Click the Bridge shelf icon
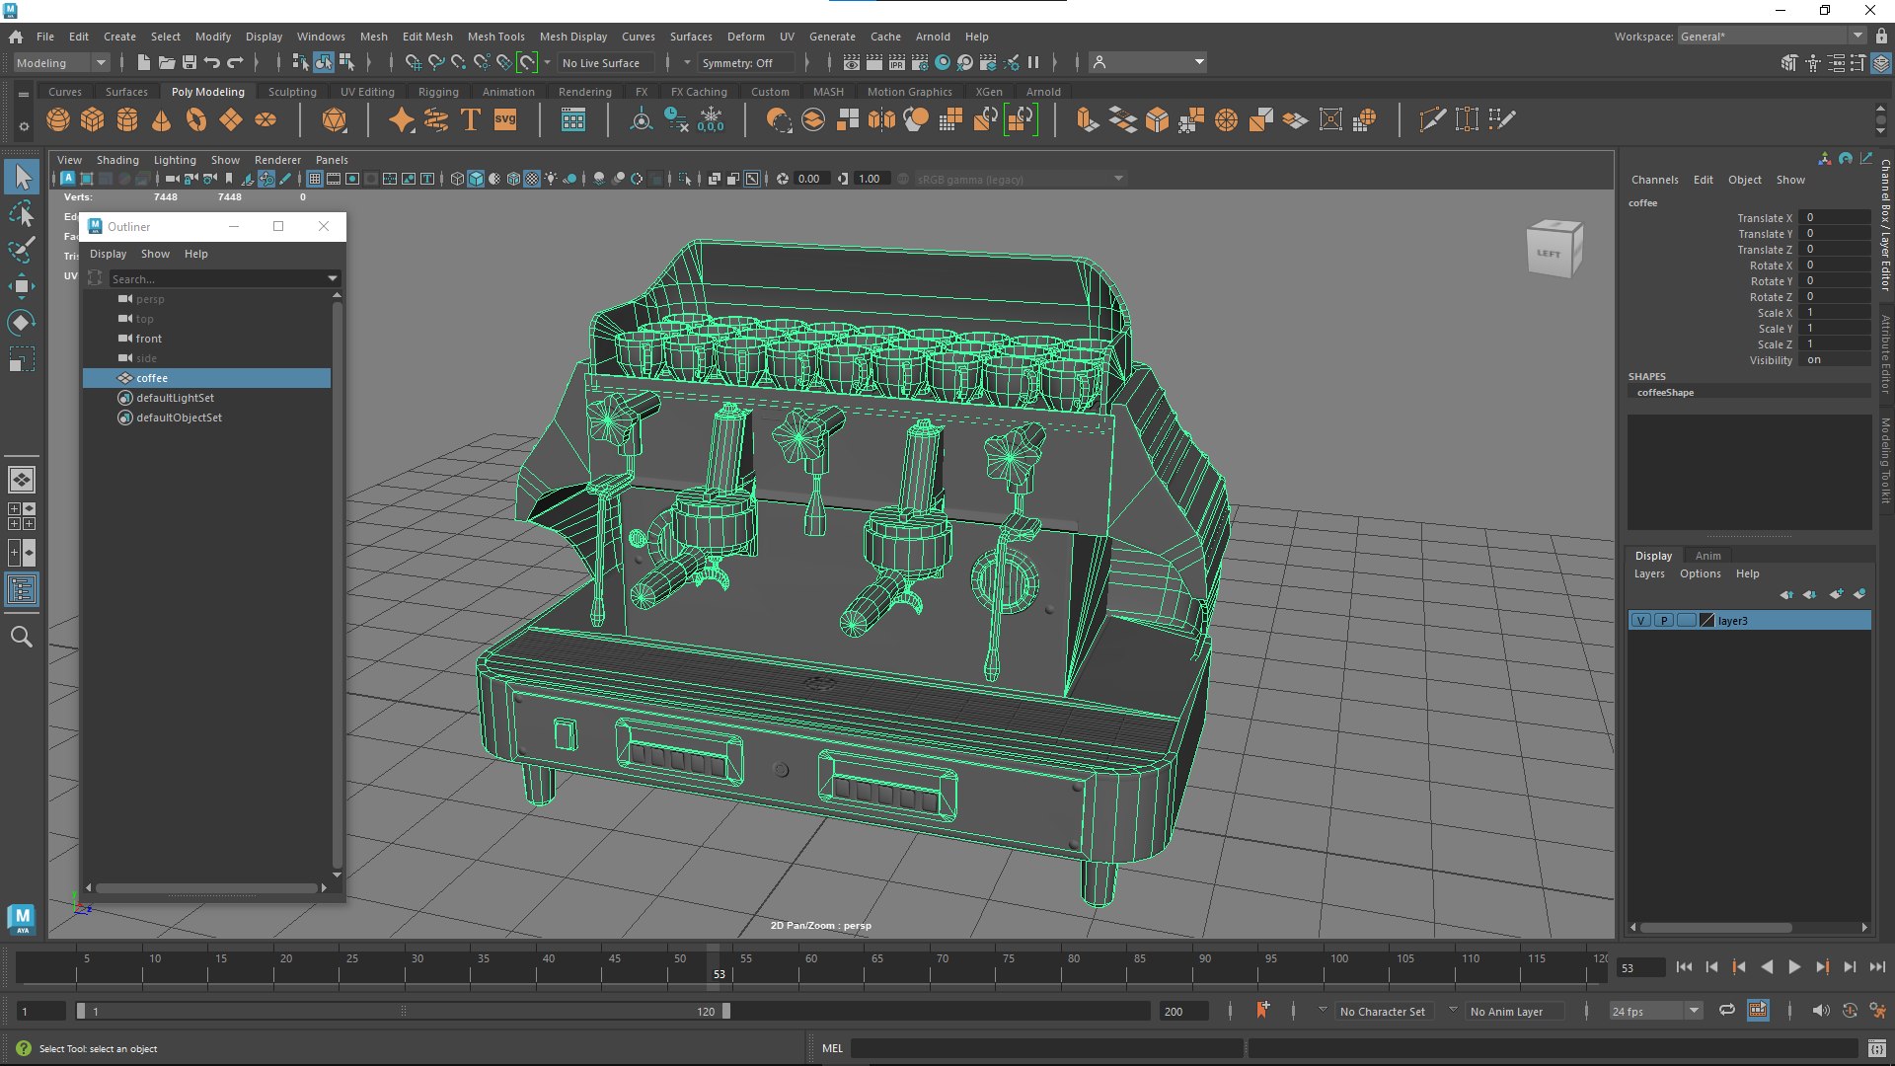 pos(1122,120)
